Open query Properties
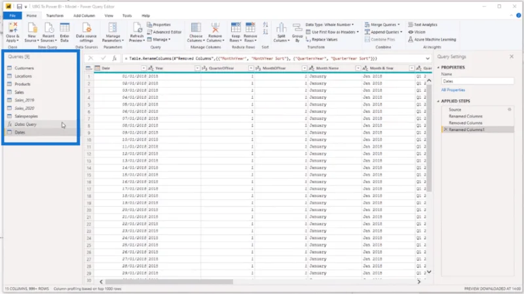Viewport: 524px width, 294px height. (159, 25)
